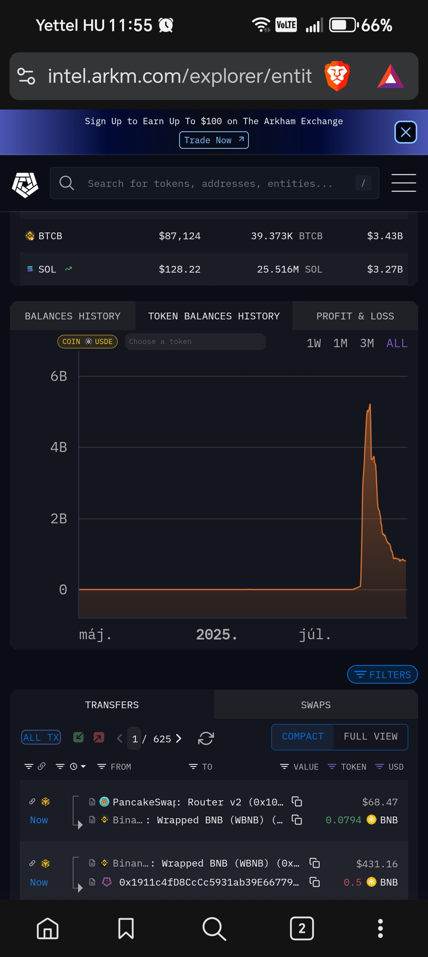
Task: Click the chart peak near 5B
Action: 370,405
